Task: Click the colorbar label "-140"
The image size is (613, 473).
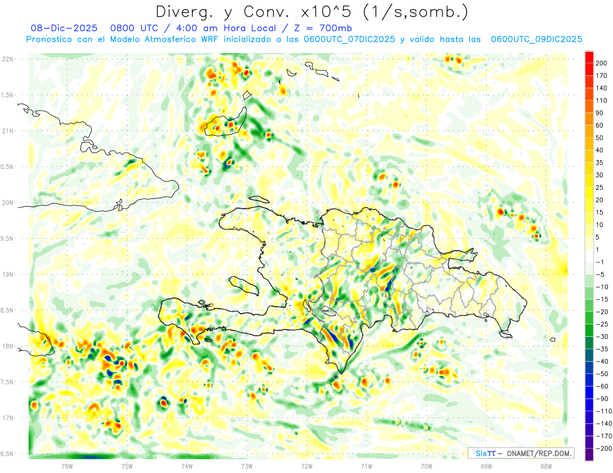Action: tap(605, 424)
